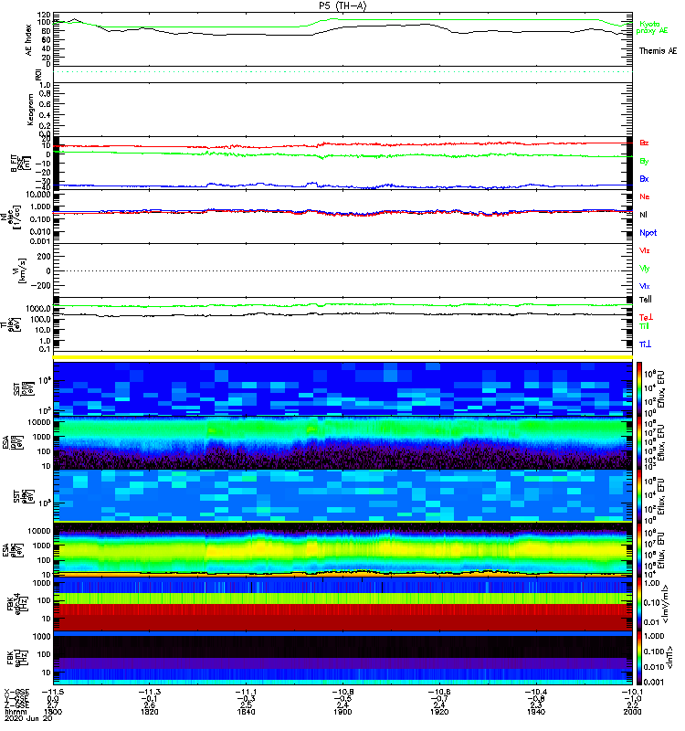Click the "-200" tick on Vi axis

41,285
